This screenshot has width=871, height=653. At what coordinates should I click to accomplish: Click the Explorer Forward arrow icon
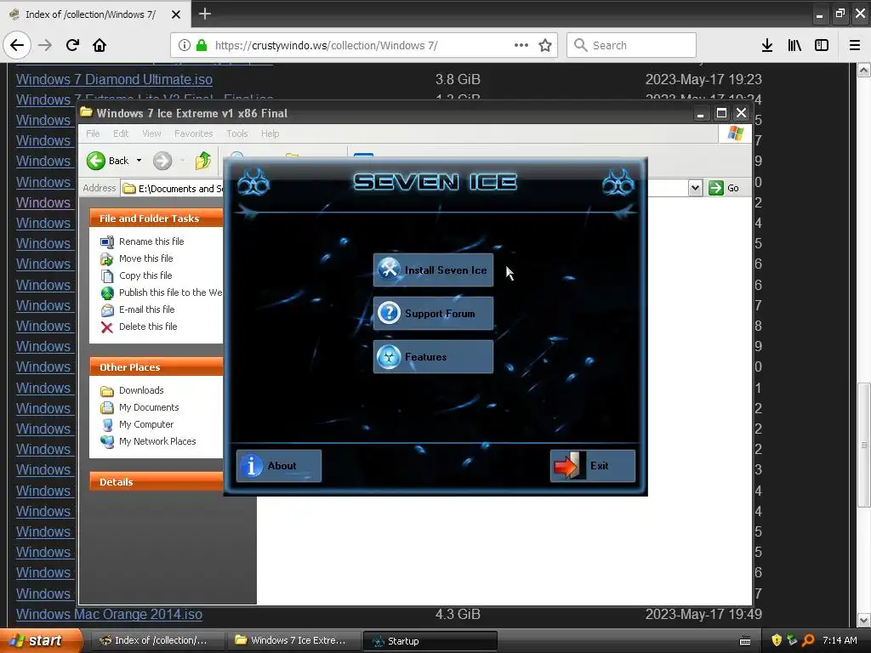coord(162,161)
